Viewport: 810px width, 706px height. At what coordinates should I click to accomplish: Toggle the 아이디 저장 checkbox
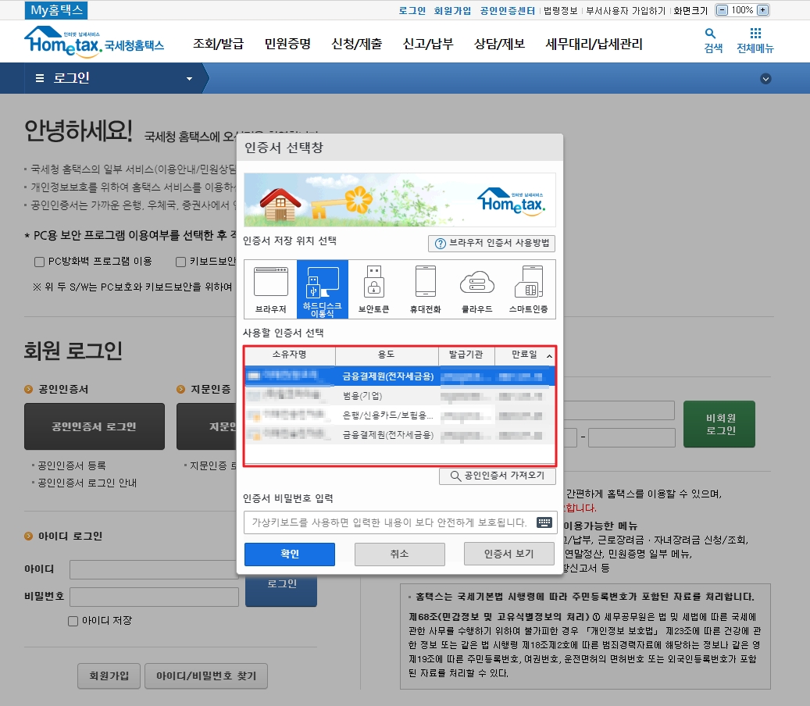(73, 621)
